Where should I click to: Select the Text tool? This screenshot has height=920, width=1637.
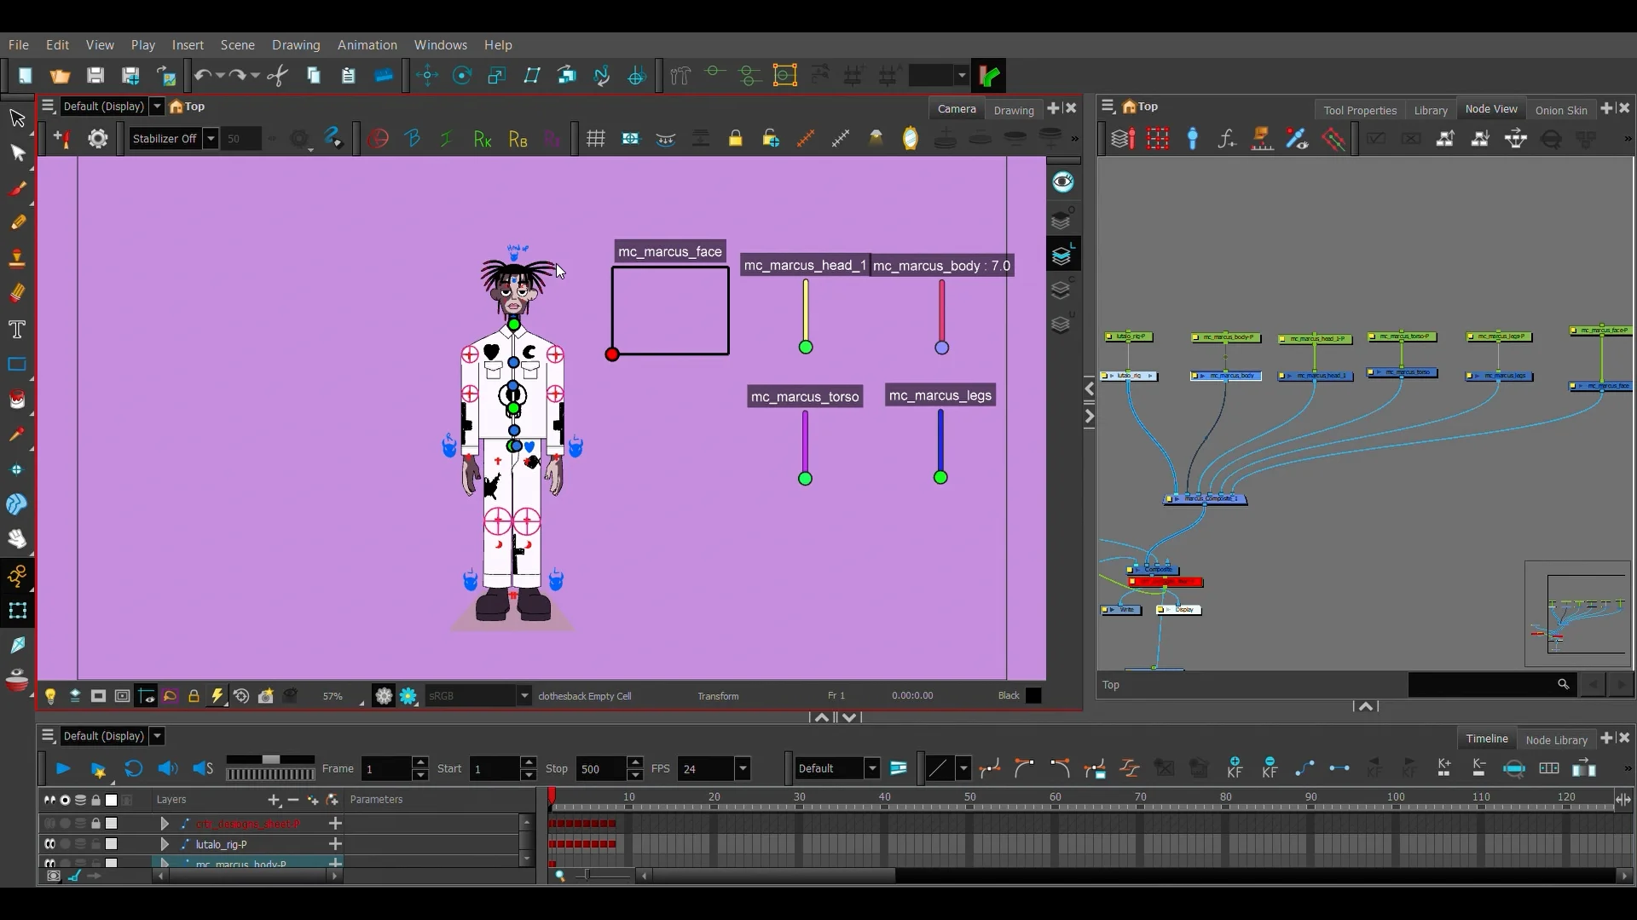[x=17, y=329]
